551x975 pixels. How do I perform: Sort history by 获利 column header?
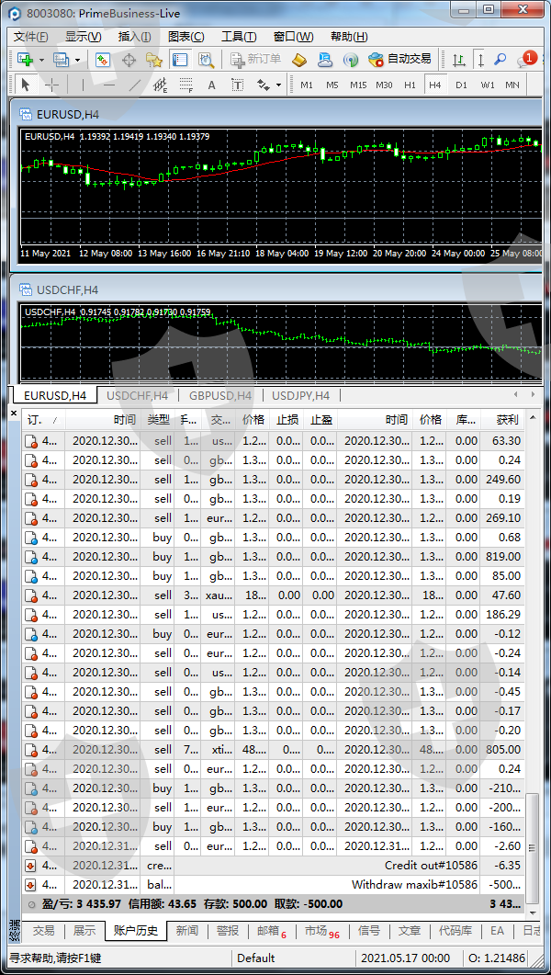[507, 419]
